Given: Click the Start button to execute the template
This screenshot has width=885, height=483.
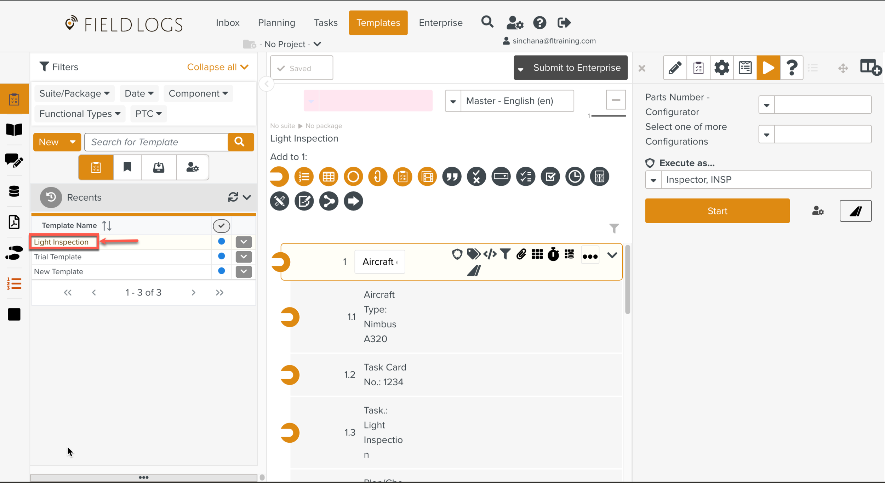Looking at the screenshot, I should 717,211.
